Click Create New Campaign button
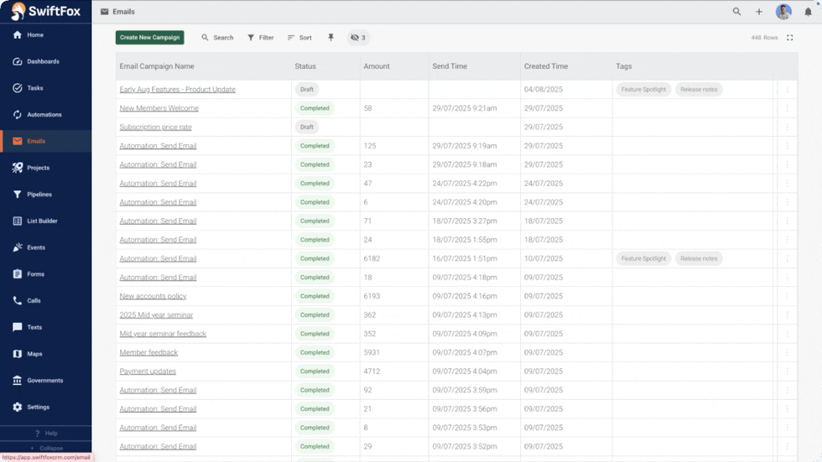 click(149, 37)
